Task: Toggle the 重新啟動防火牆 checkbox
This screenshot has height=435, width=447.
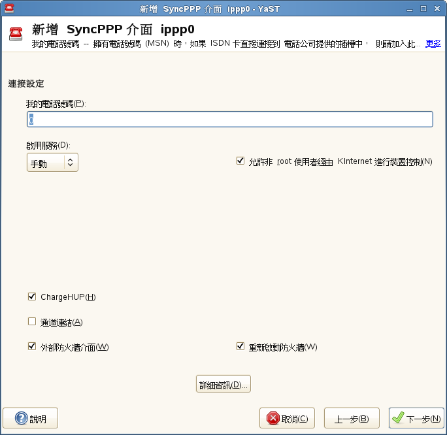Action: 240,346
